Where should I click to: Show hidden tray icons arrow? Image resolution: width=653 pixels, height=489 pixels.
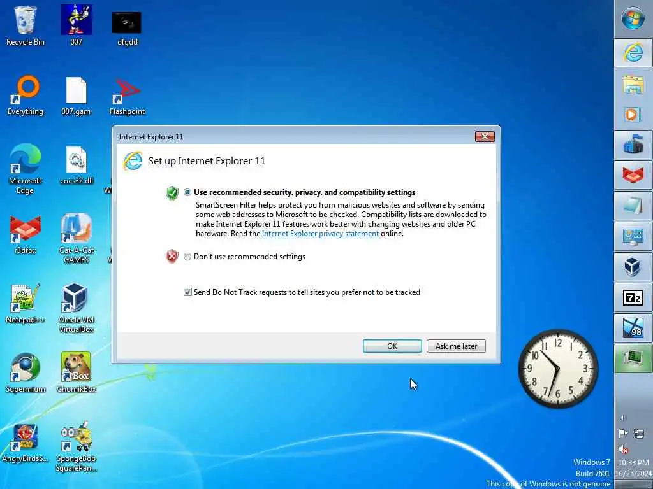coord(622,418)
